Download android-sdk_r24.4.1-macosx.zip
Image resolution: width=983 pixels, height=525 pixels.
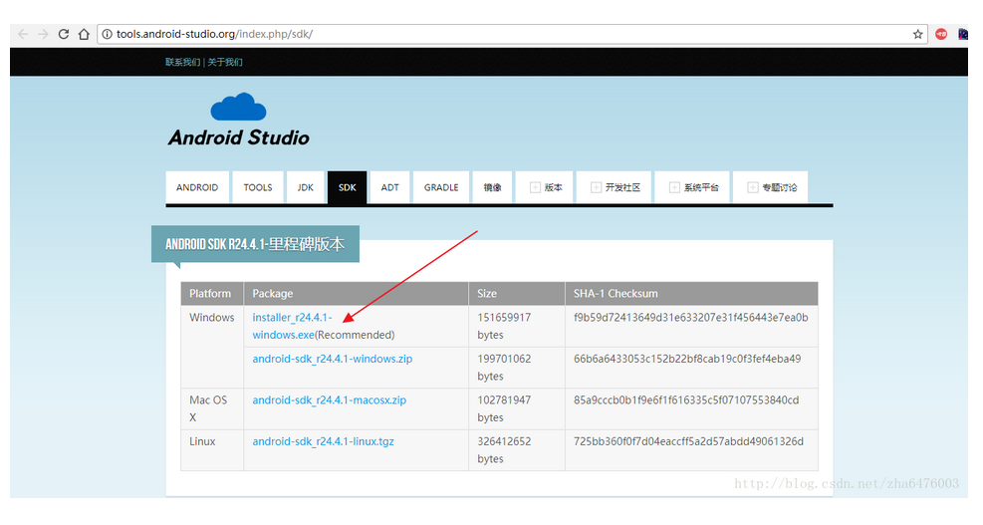point(329,400)
